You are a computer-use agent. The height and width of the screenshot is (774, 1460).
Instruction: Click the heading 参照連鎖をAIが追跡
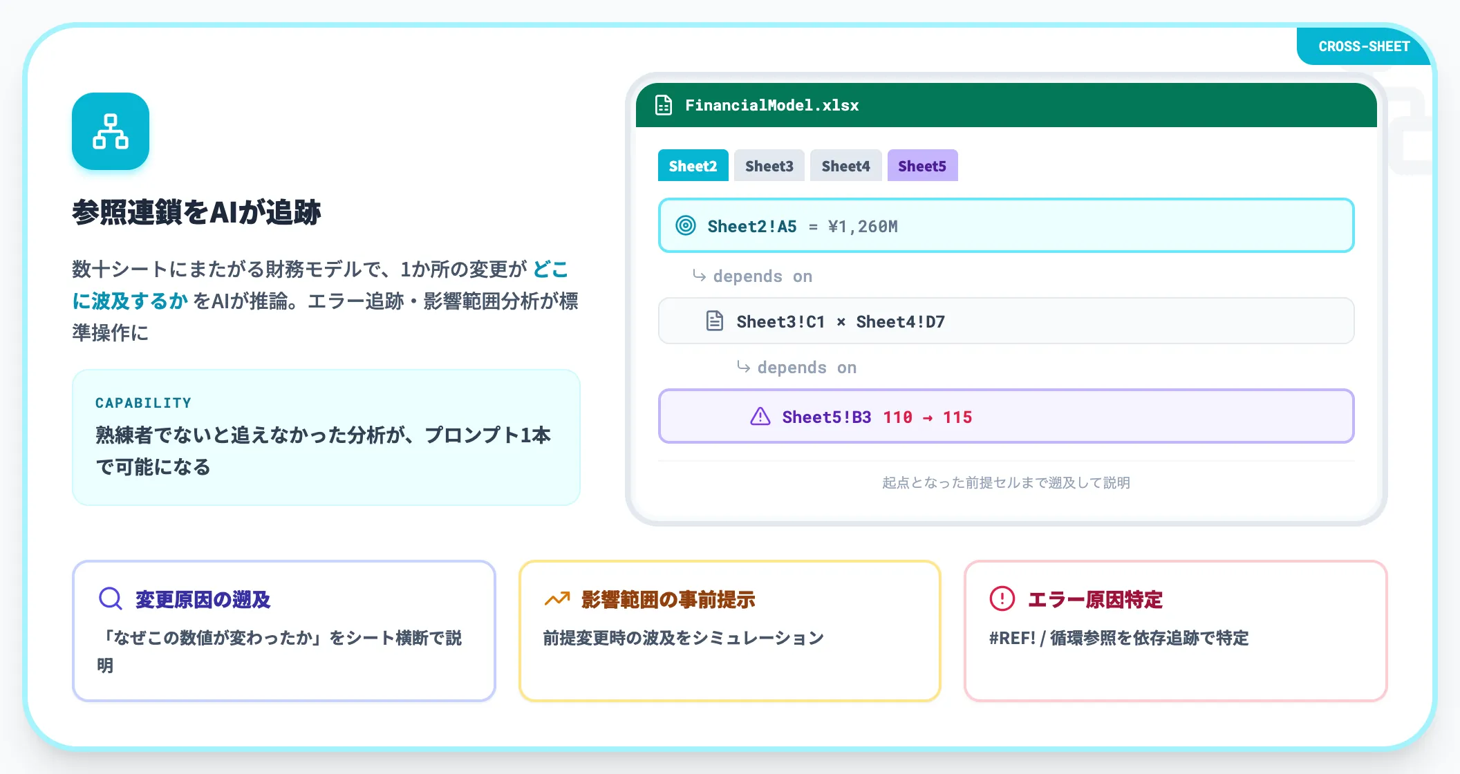point(196,212)
